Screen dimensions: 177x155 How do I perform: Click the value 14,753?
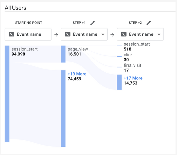pyautogui.click(x=131, y=83)
